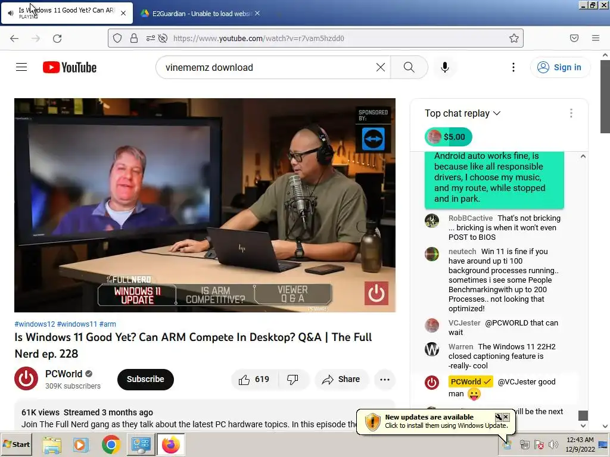Open the Save to Pocket icon
This screenshot has width=610, height=457.
(574, 38)
